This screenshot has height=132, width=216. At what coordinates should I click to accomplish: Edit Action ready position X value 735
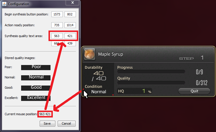57,25
